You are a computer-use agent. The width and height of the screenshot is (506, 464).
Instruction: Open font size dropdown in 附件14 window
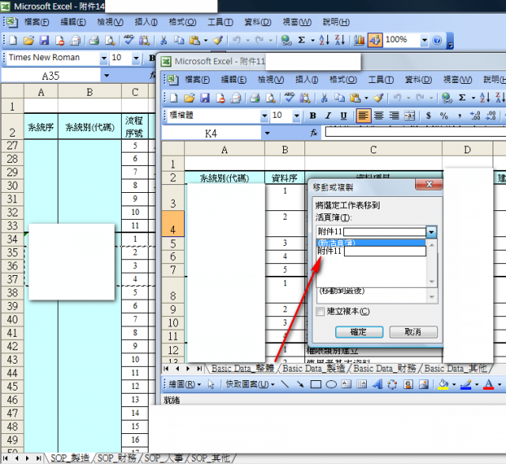pyautogui.click(x=136, y=58)
